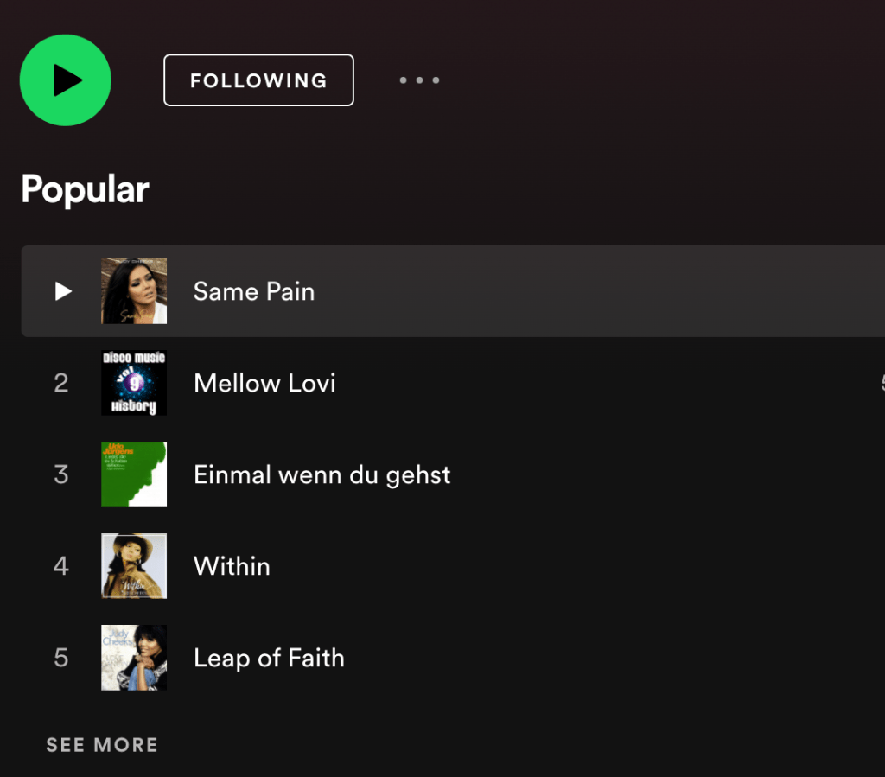This screenshot has width=885, height=777.
Task: Expand the list with SEE MORE
Action: point(102,745)
